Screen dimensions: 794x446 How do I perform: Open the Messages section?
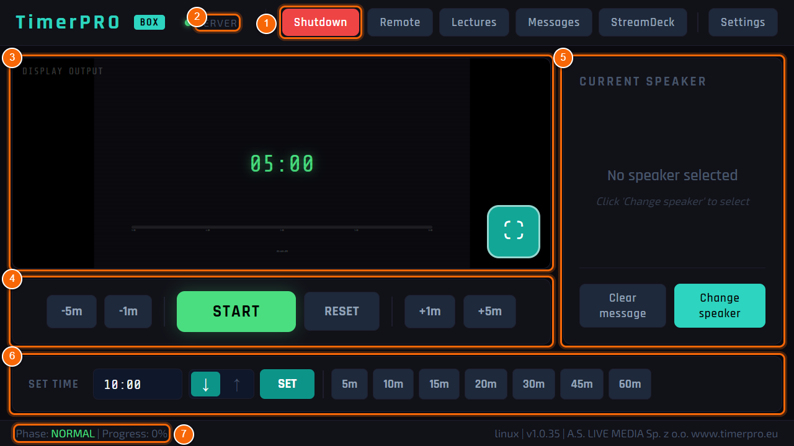click(x=554, y=22)
